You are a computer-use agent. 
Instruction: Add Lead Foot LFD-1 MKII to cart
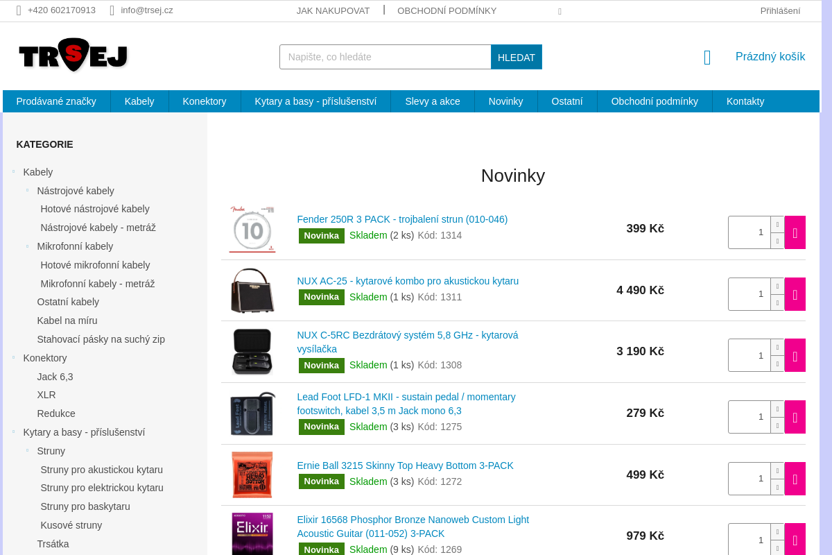795,417
